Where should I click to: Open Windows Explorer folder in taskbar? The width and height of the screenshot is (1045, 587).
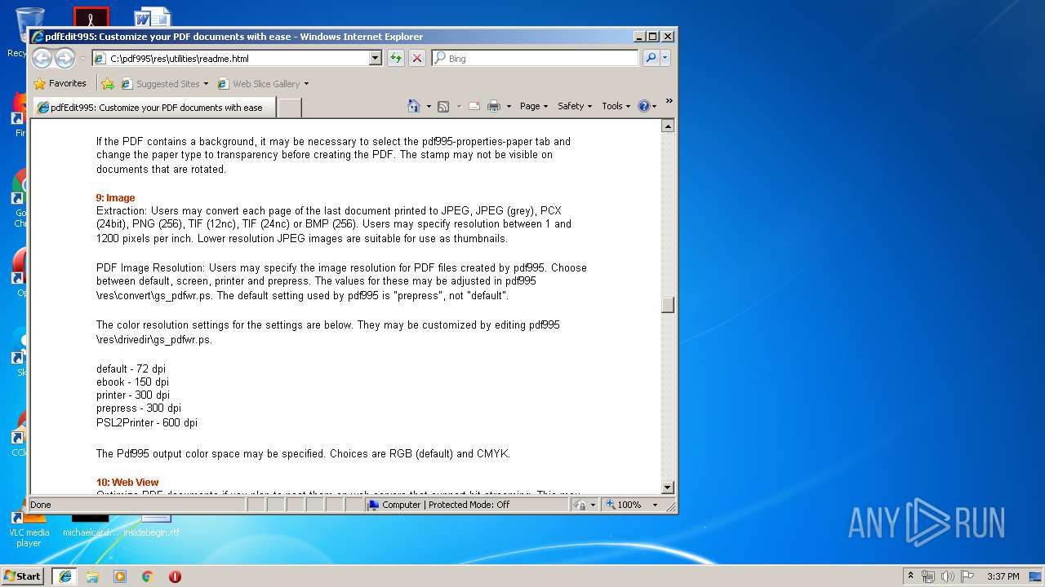pos(92,576)
